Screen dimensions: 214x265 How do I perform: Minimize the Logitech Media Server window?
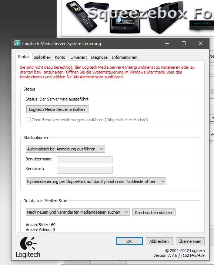tap(167, 44)
